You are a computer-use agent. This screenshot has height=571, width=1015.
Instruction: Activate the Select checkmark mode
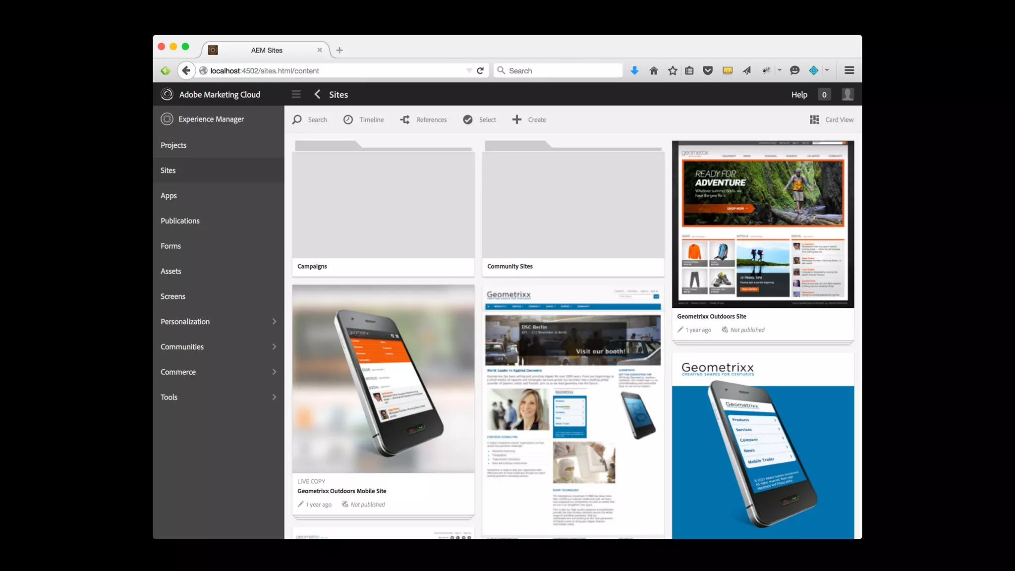tap(468, 119)
